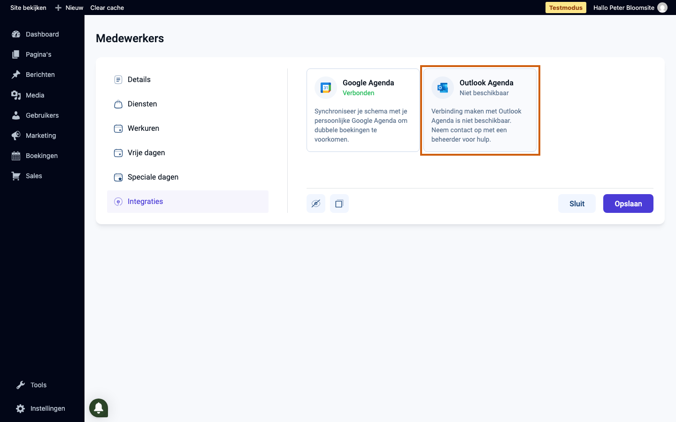Click the Outlook logo icon

pyautogui.click(x=443, y=88)
